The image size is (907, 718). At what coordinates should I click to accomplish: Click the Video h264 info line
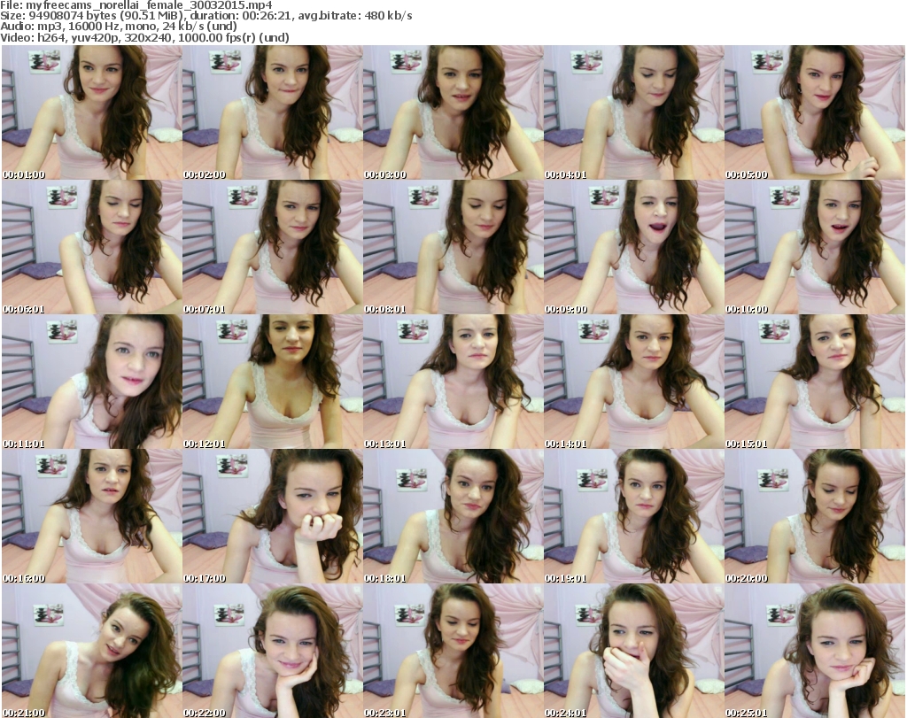144,37
